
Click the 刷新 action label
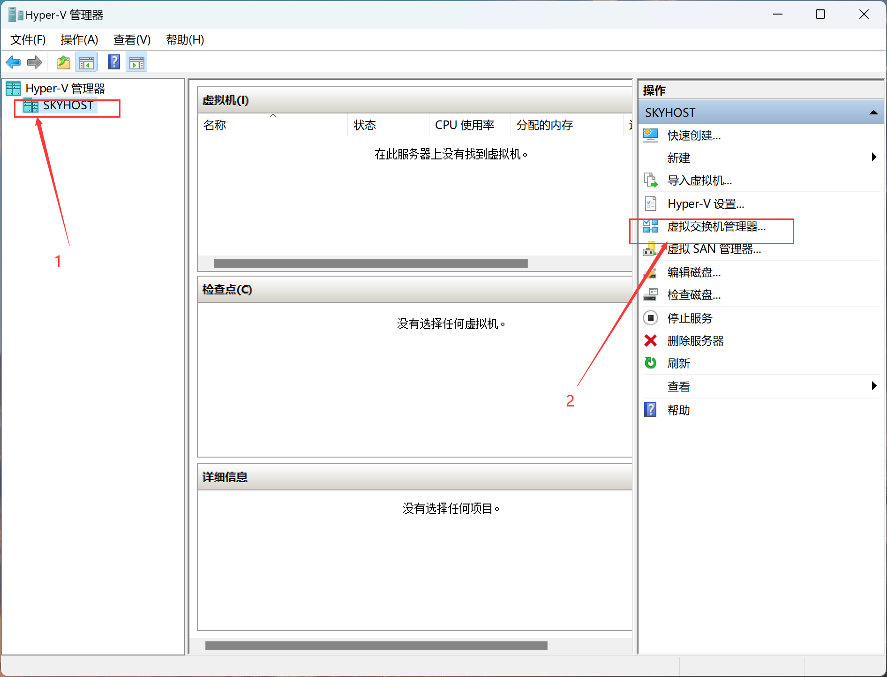(679, 363)
